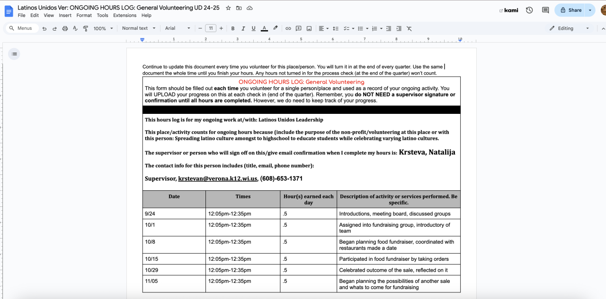Increase the font size
The width and height of the screenshot is (606, 299).
221,28
